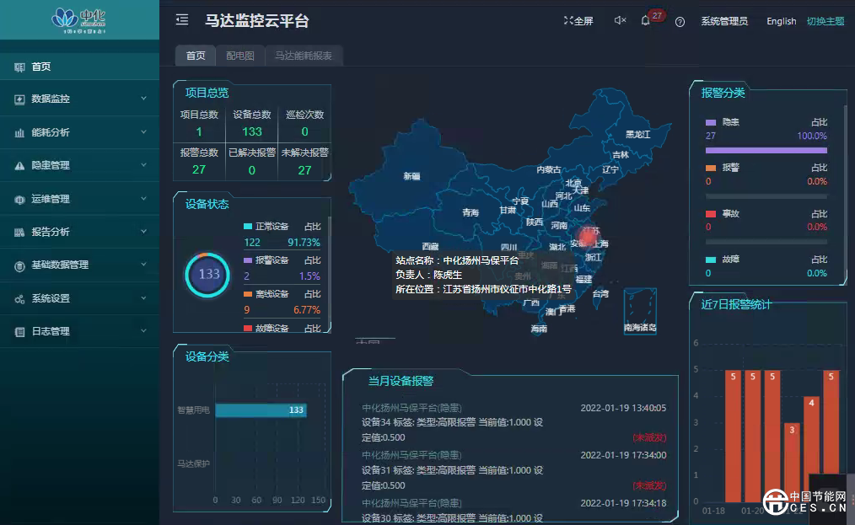Viewport: 855px width, 525px height.
Task: Click the 系统设置 gears icon
Action: pos(19,299)
